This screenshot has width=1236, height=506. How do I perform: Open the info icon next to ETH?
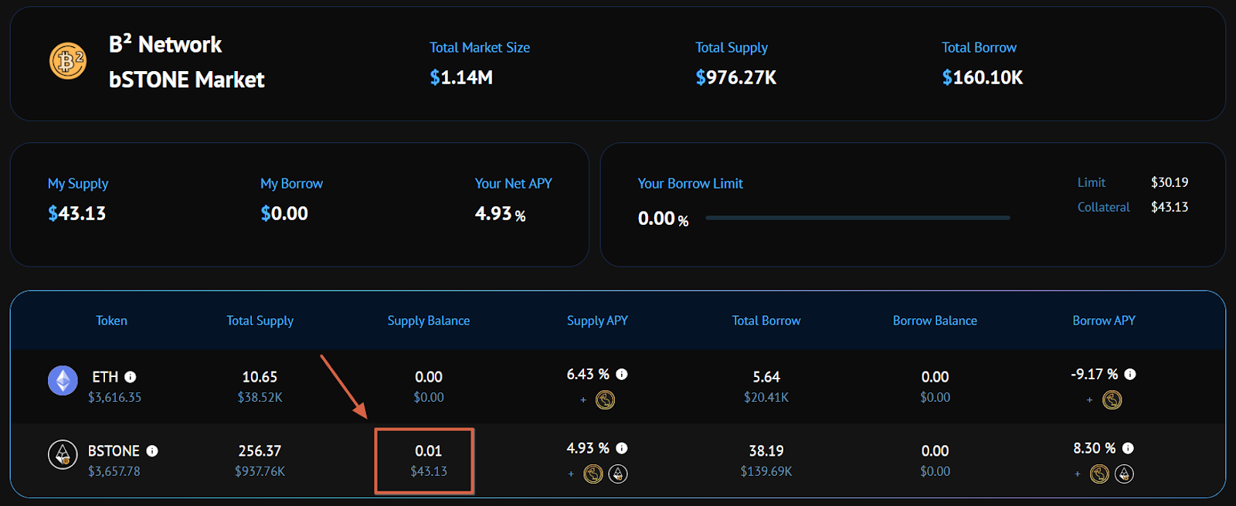tap(131, 377)
